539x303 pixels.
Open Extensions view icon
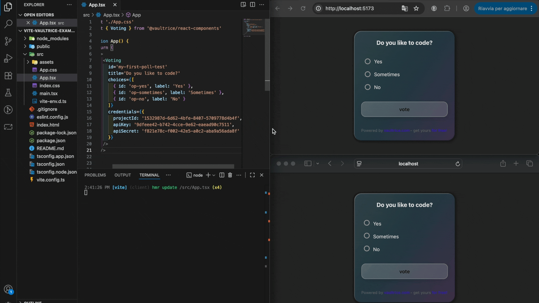point(8,75)
